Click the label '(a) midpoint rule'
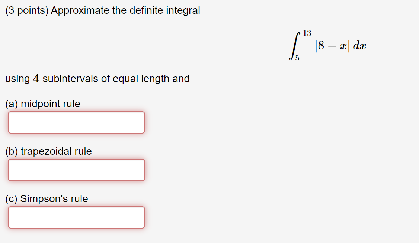This screenshot has width=419, height=243. 43,104
